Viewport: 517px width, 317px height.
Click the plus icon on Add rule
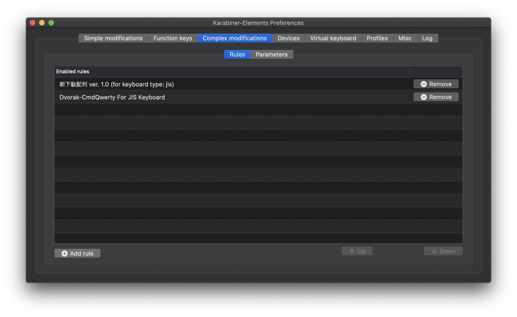tap(65, 253)
